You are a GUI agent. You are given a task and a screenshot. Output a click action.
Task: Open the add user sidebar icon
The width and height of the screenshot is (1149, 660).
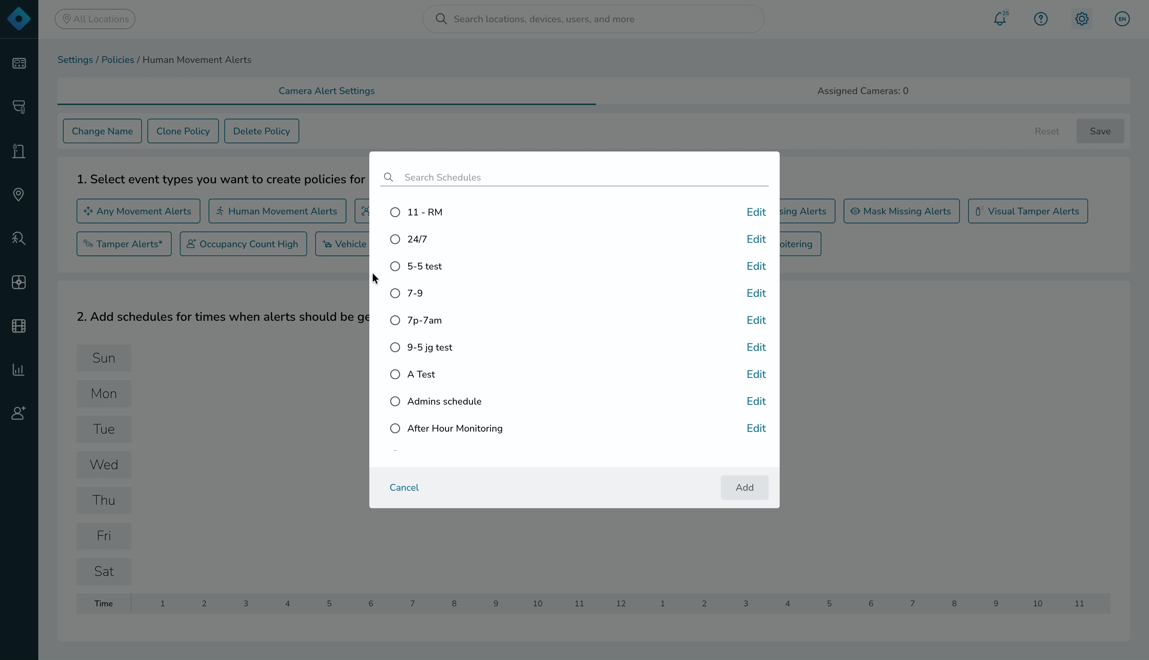tap(18, 413)
